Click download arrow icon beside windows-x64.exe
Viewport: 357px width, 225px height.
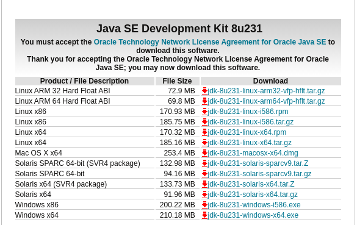click(x=204, y=215)
